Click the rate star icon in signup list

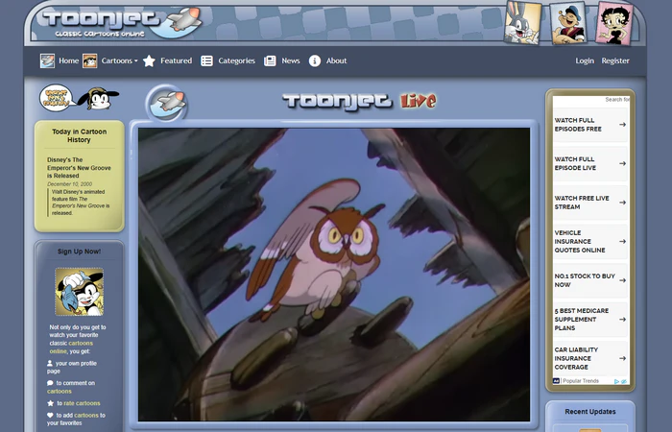50,403
